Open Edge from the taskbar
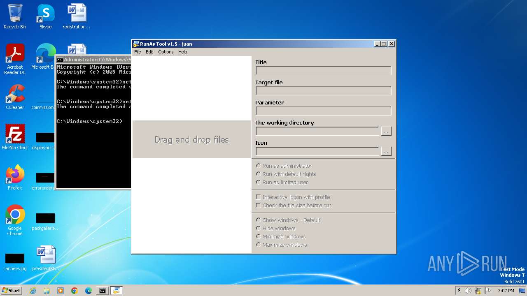The image size is (527, 296). coord(89,291)
